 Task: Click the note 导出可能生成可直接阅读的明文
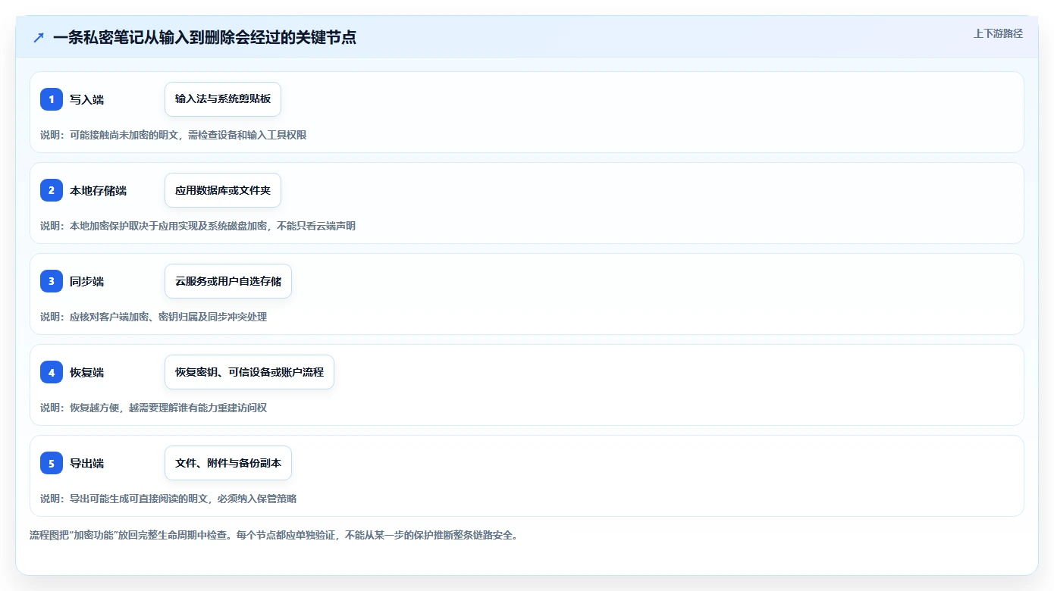(x=168, y=499)
